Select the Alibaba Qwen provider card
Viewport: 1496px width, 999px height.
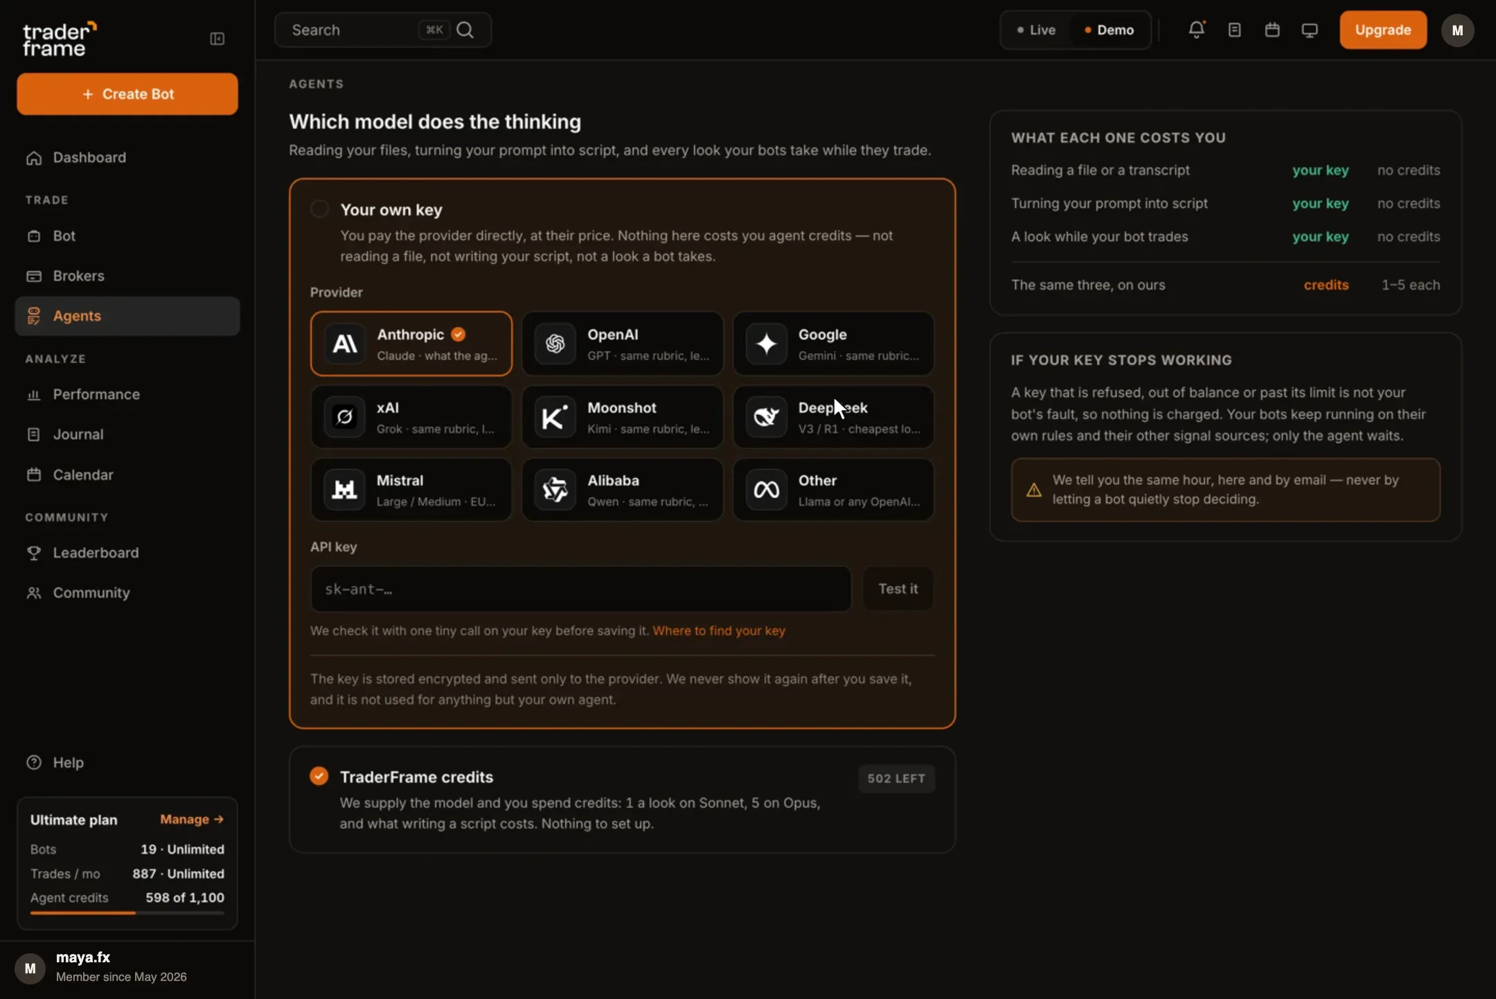pyautogui.click(x=622, y=490)
